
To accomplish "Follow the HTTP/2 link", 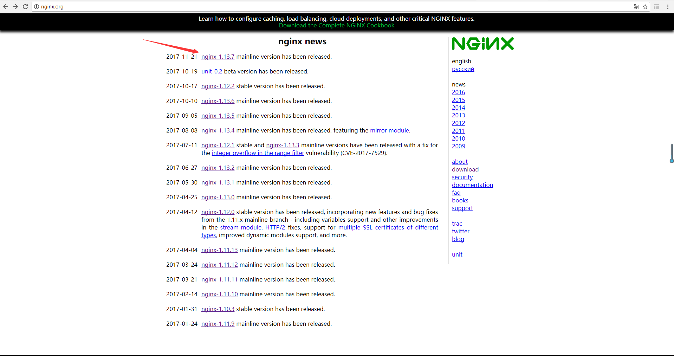I will 275,227.
